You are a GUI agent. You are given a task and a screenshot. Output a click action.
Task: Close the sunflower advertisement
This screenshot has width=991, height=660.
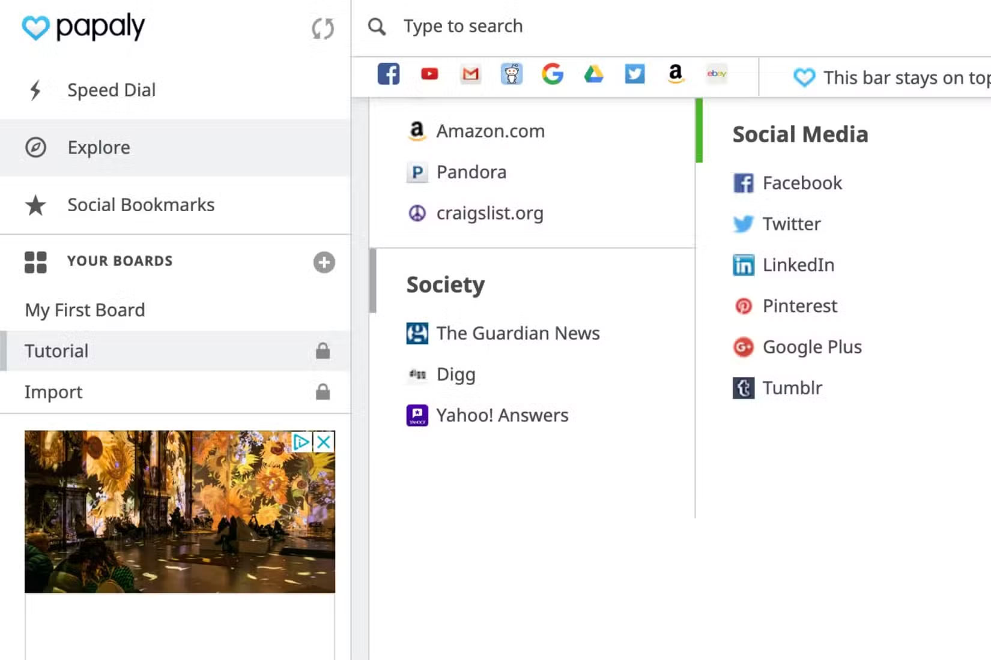coord(324,442)
